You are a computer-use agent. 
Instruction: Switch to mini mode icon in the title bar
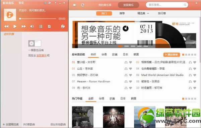point(49,3)
